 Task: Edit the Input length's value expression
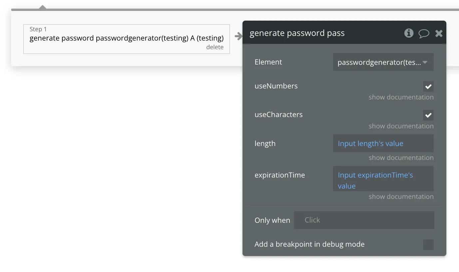383,144
